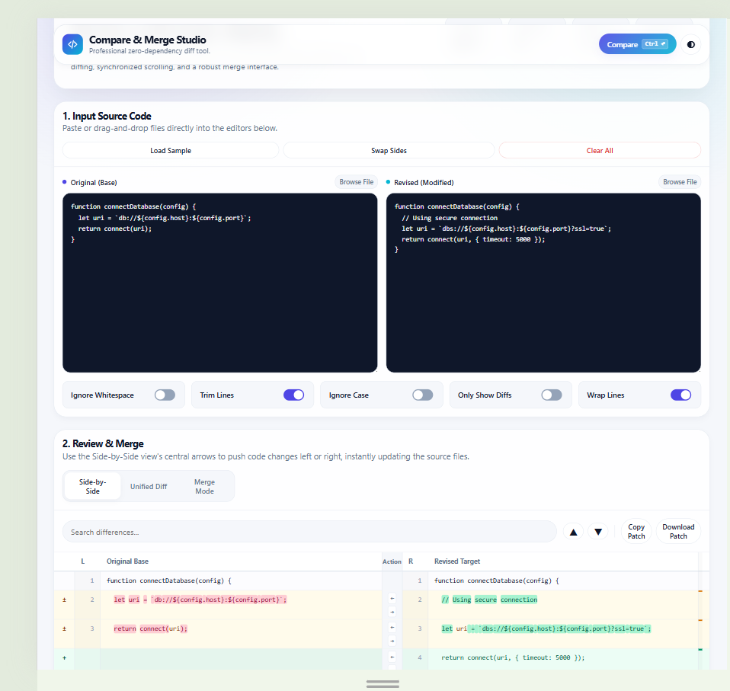The height and width of the screenshot is (691, 730).
Task: Push row 3 change right using right arrow
Action: 392,641
